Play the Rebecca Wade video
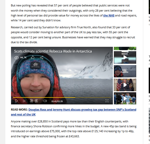 [x=17, y=101]
